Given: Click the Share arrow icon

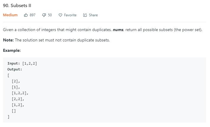Looking at the screenshot, I should pyautogui.click(x=85, y=15).
